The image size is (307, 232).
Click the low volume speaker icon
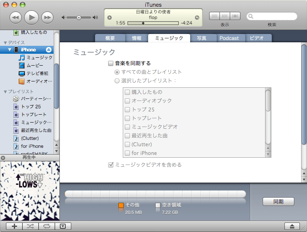tap(63, 17)
